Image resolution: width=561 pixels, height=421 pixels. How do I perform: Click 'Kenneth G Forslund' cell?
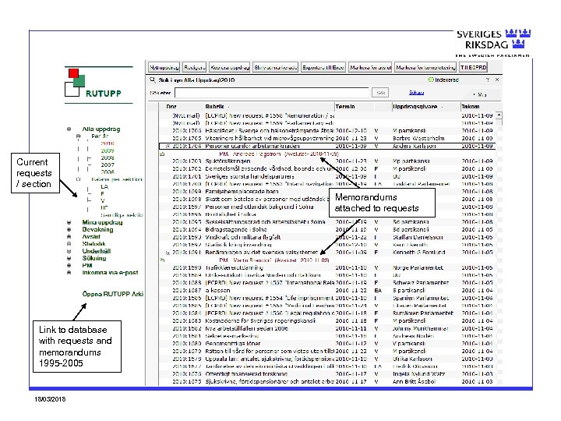[419, 253]
